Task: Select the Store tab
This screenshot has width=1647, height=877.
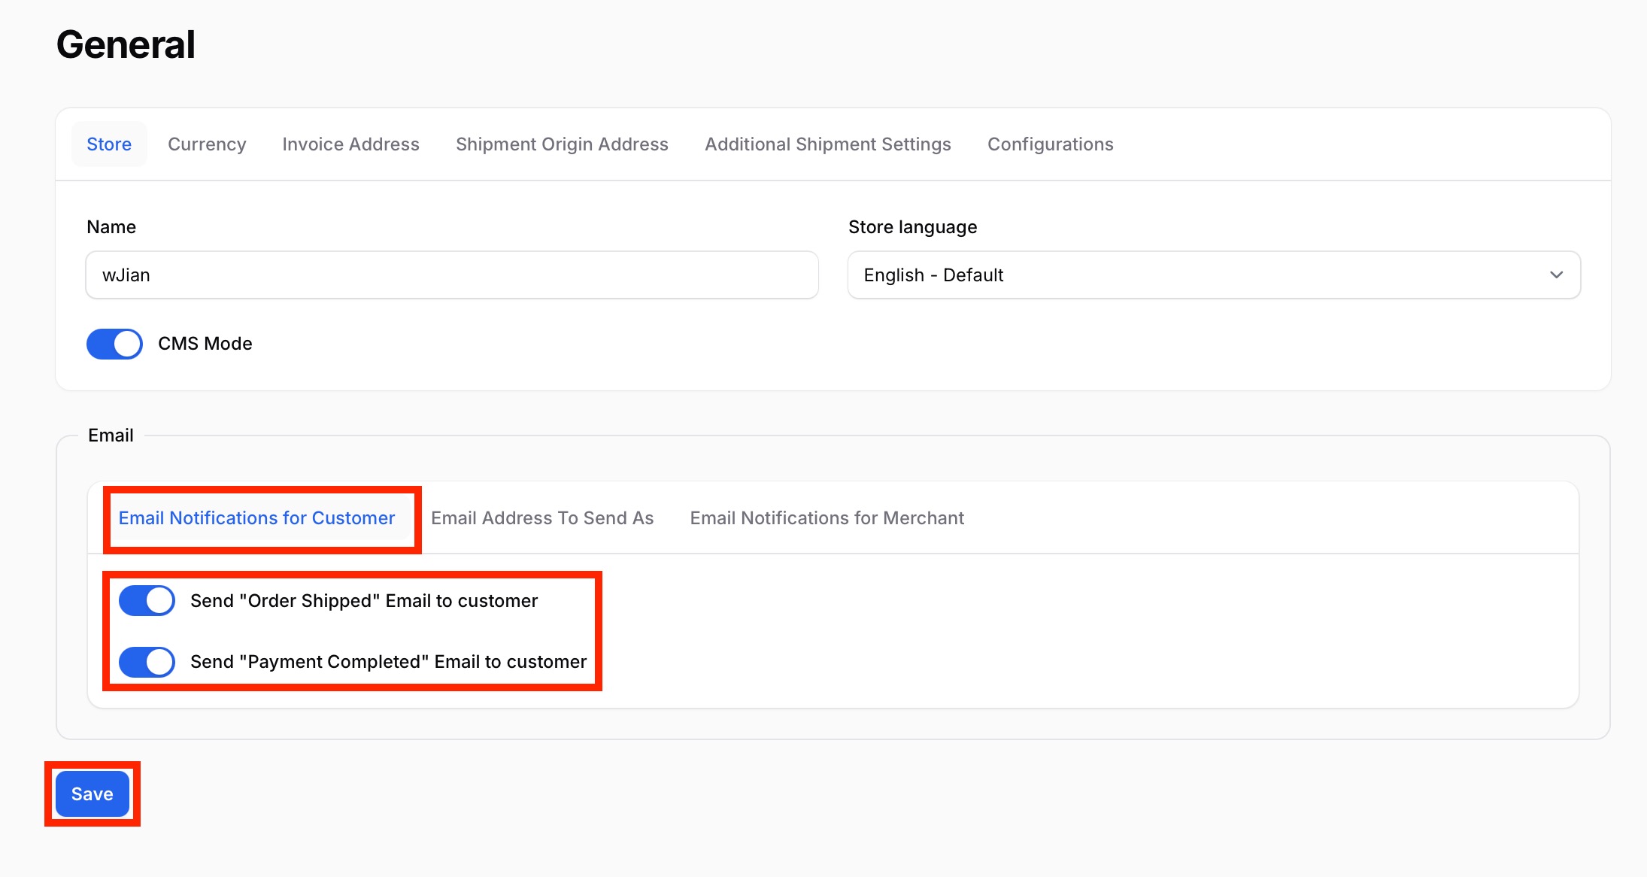Action: (109, 144)
